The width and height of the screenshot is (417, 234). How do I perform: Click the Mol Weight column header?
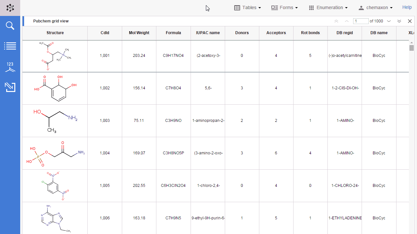pos(139,33)
